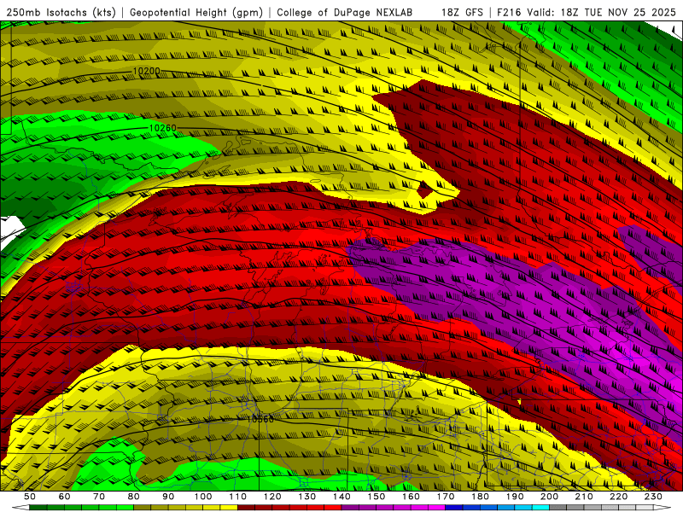Click the 50 label on the color scale
The image size is (683, 512).
click(30, 497)
